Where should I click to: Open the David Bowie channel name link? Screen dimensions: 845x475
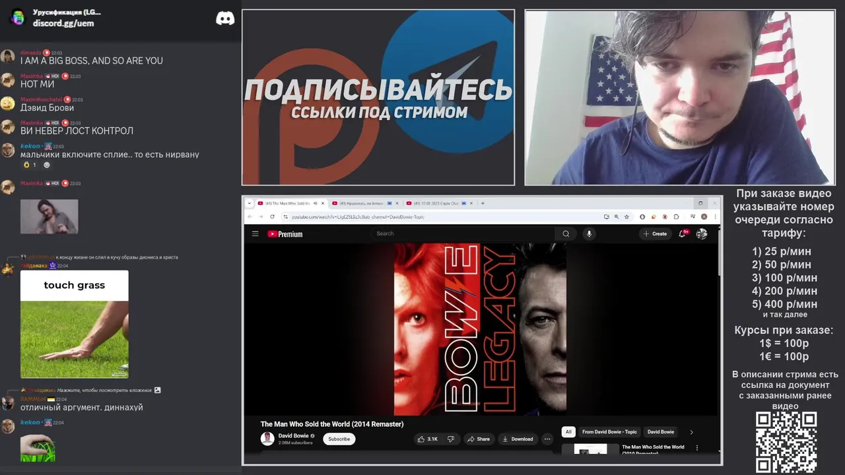point(293,435)
